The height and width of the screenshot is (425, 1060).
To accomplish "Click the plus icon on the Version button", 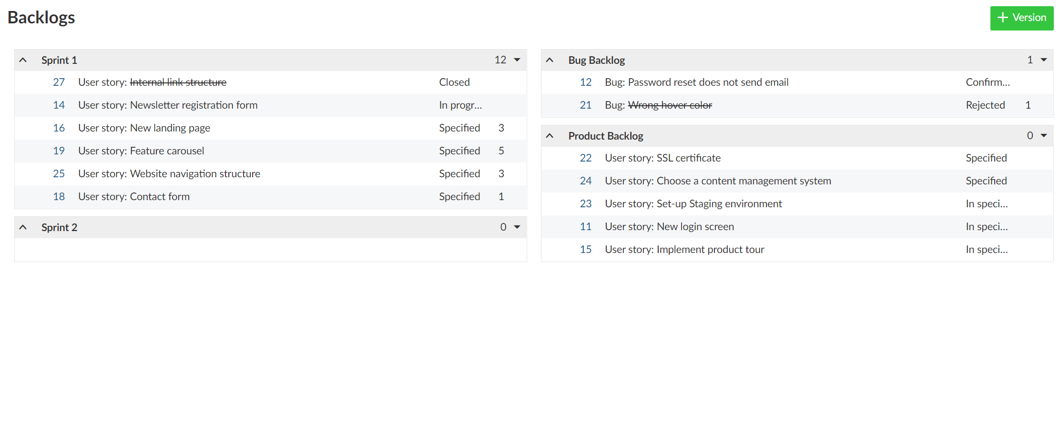I will click(1002, 18).
